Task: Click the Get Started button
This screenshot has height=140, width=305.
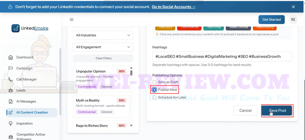Action: pos(272,20)
